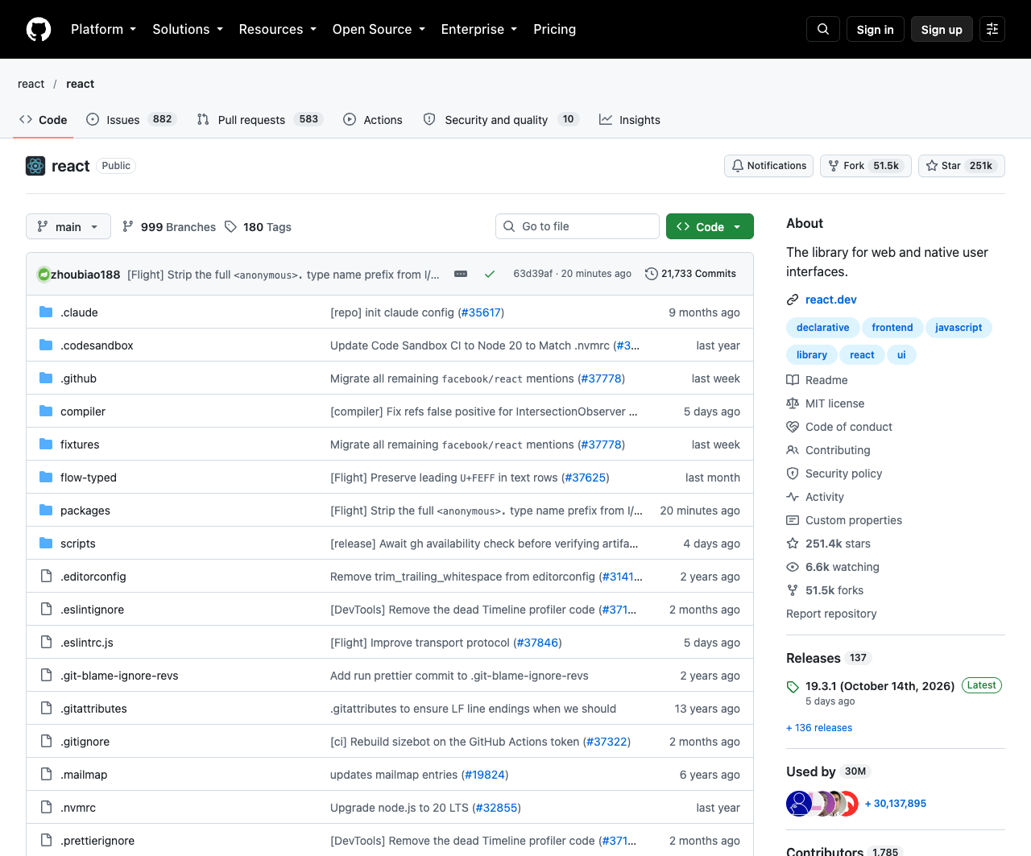This screenshot has height=856, width=1031.
Task: Fork the repository with Fork button
Action: (866, 166)
